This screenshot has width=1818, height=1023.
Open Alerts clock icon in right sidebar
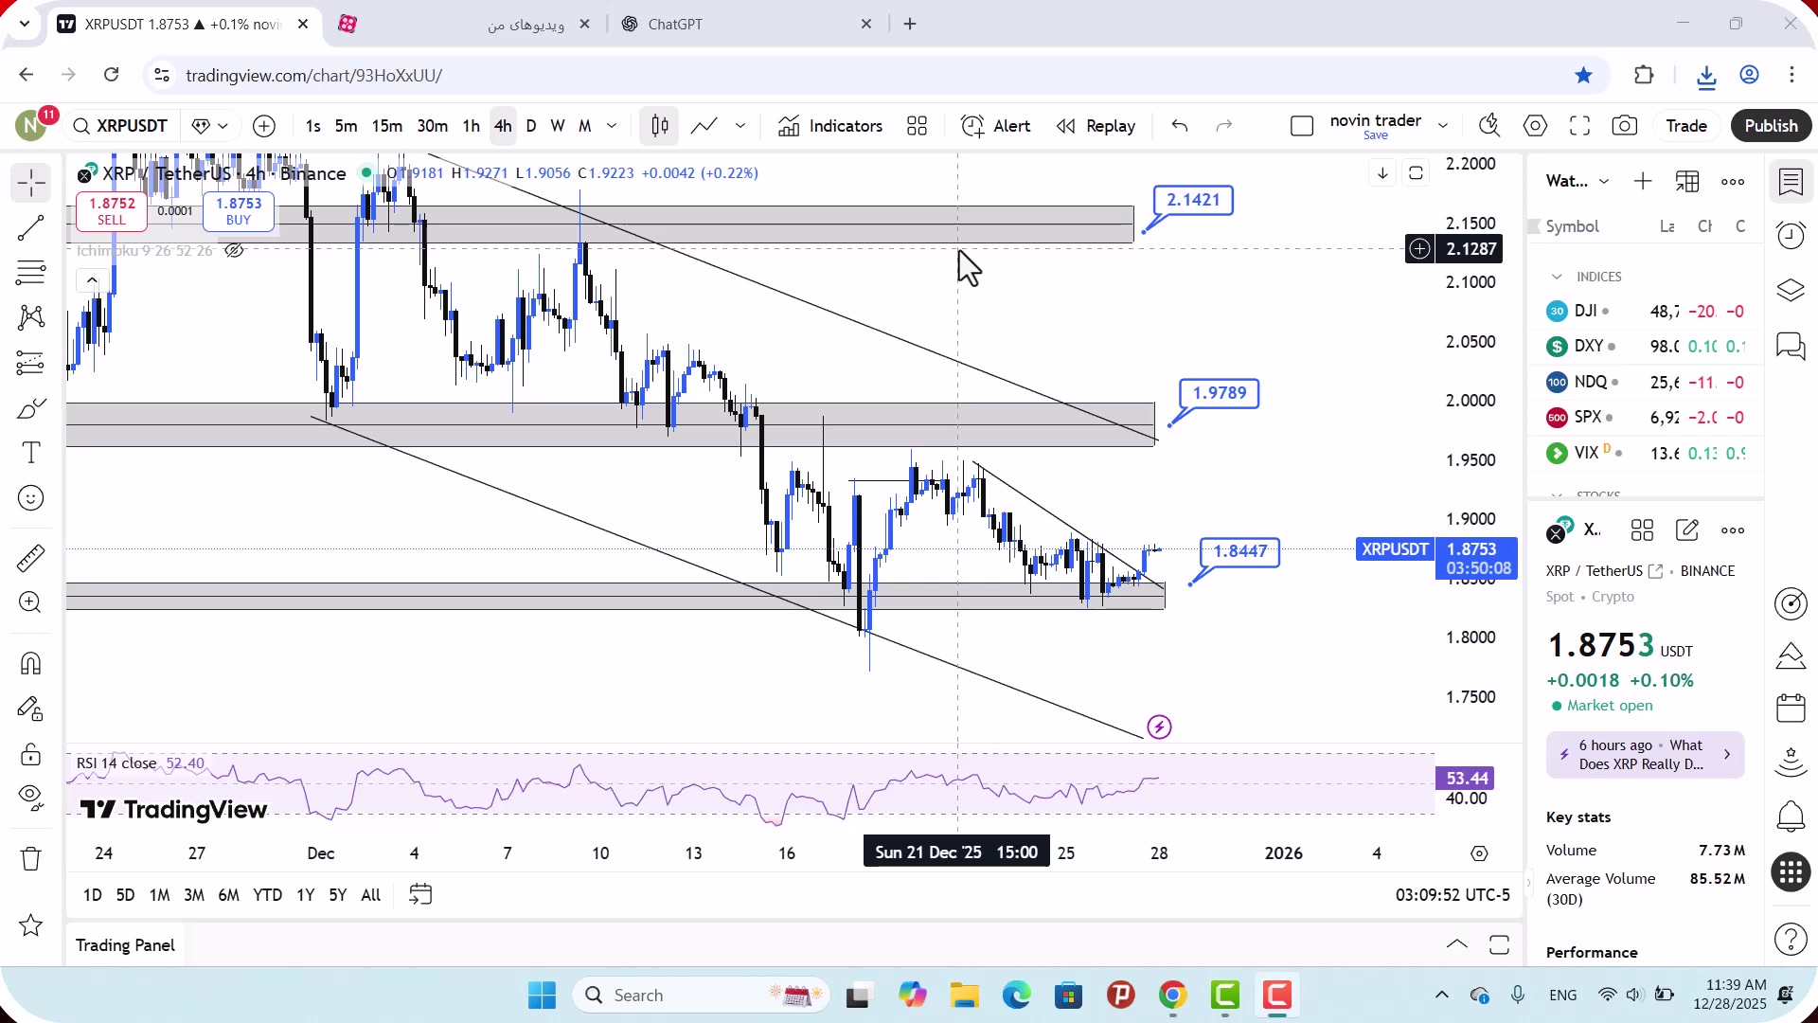(x=1791, y=235)
